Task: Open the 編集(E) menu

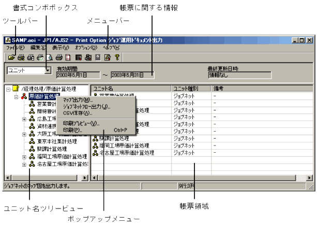Action: [38, 47]
